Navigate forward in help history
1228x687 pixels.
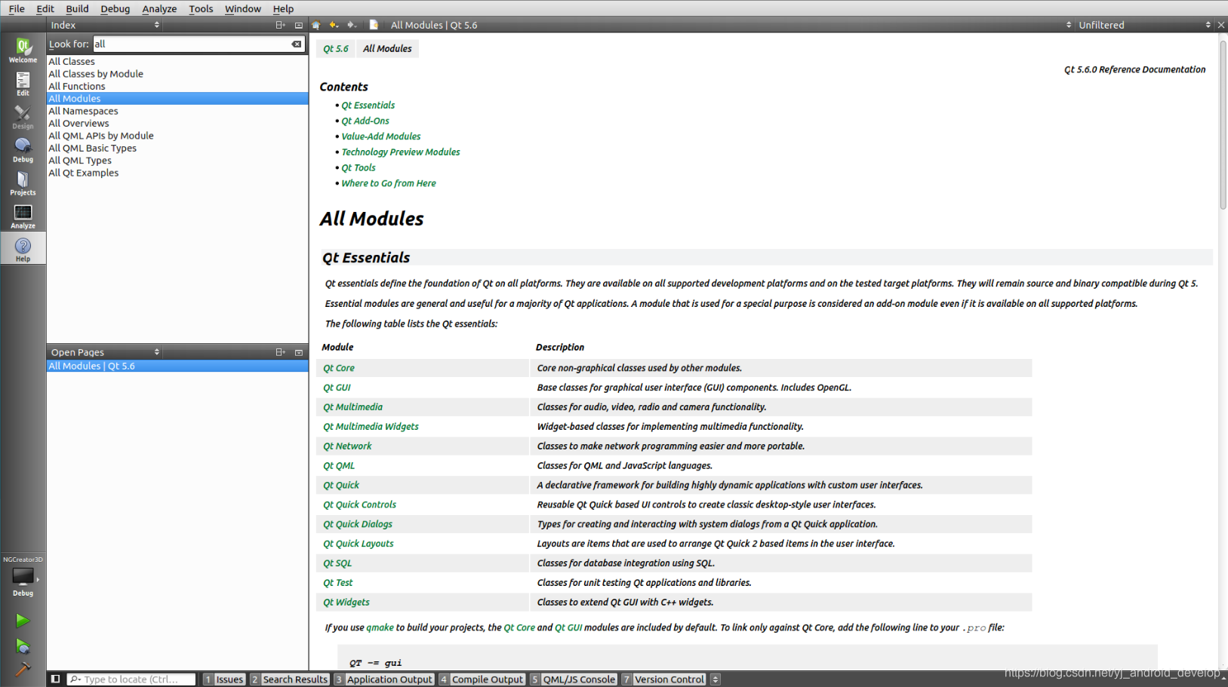(351, 25)
